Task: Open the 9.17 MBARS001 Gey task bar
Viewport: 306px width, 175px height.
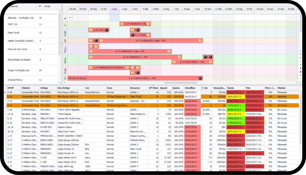Action: (130, 51)
